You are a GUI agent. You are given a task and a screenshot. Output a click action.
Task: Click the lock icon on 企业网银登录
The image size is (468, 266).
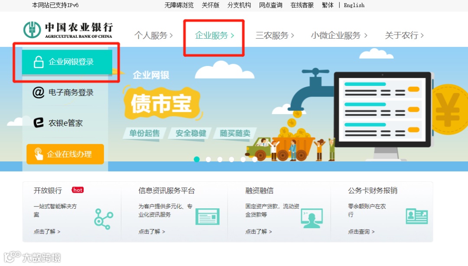pos(39,62)
